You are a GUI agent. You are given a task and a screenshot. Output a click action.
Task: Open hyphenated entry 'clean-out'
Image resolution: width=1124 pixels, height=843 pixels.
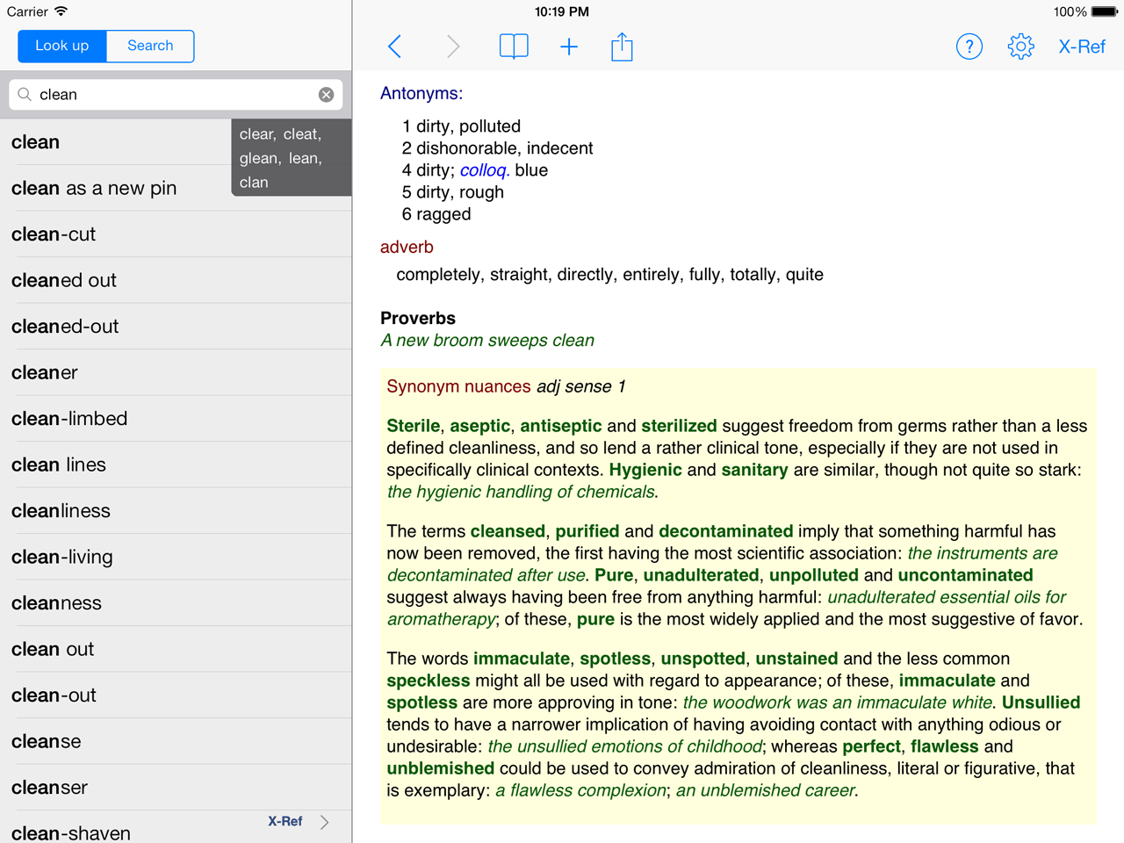tap(176, 695)
